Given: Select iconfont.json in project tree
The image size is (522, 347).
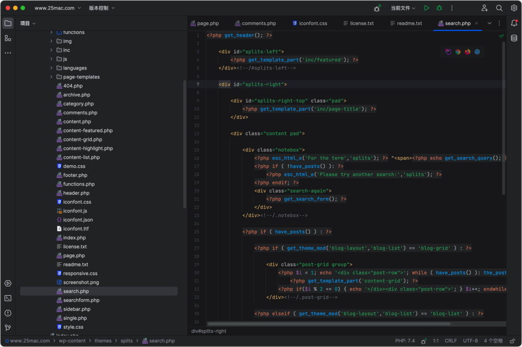Looking at the screenshot, I should pyautogui.click(x=78, y=220).
